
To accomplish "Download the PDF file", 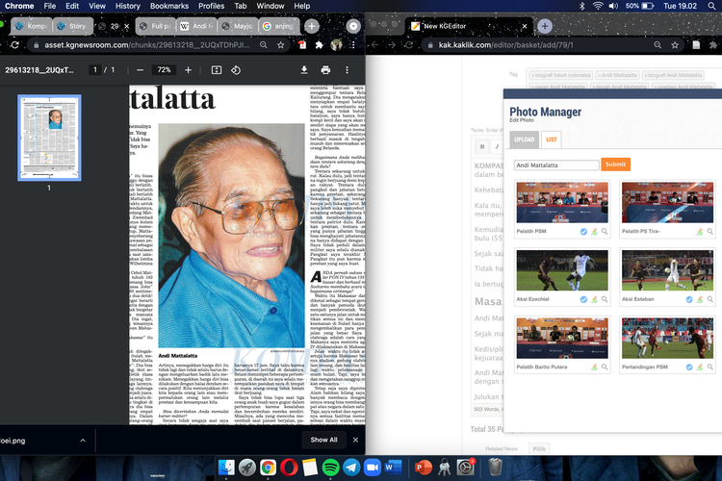I will [304, 70].
